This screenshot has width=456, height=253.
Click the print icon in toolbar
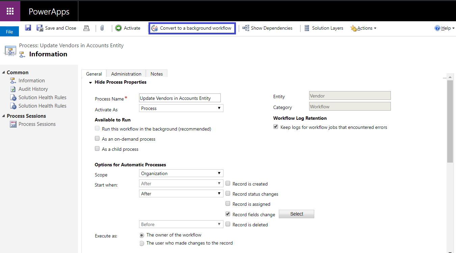86,28
